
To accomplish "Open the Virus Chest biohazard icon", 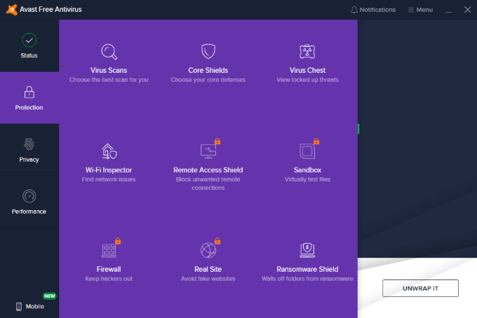I will pos(307,51).
